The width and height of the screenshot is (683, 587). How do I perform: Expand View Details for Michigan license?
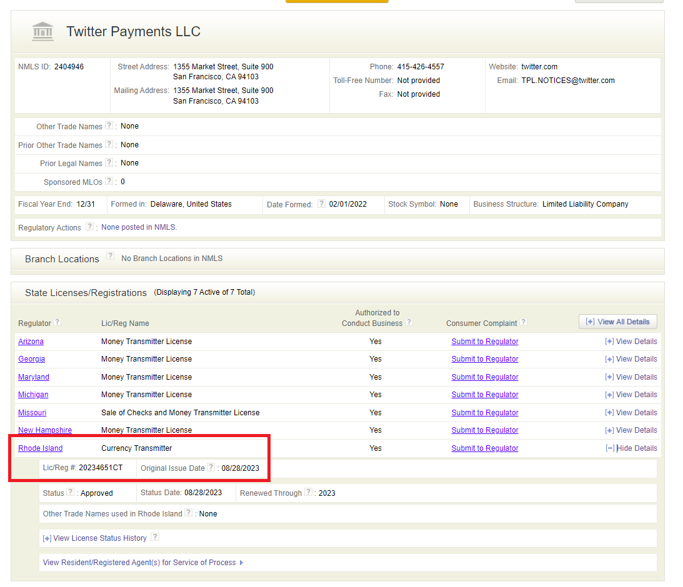pyautogui.click(x=631, y=395)
